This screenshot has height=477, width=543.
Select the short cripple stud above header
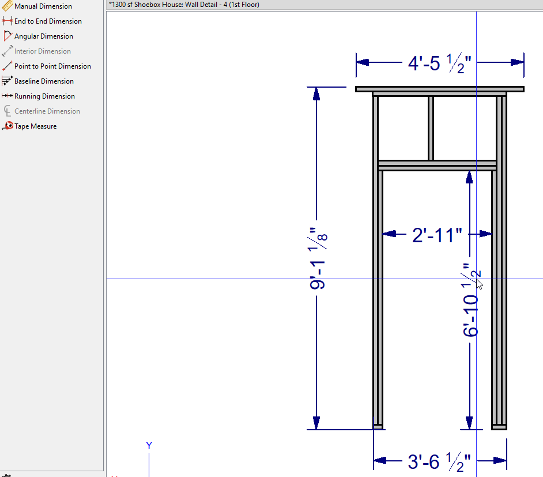[x=431, y=128]
